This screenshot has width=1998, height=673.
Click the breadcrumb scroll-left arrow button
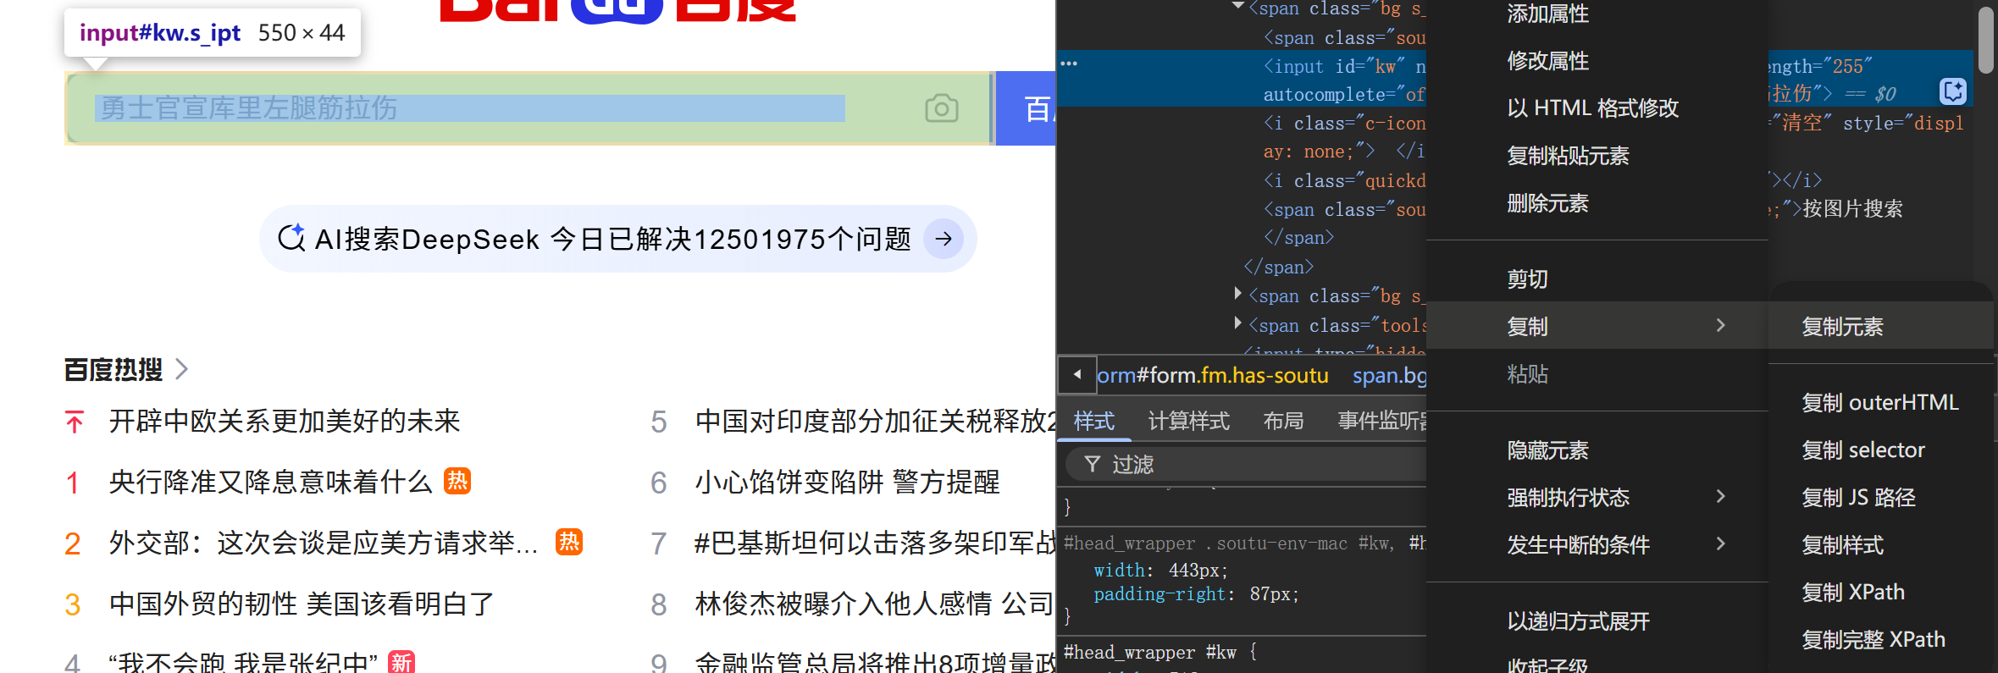pyautogui.click(x=1077, y=374)
